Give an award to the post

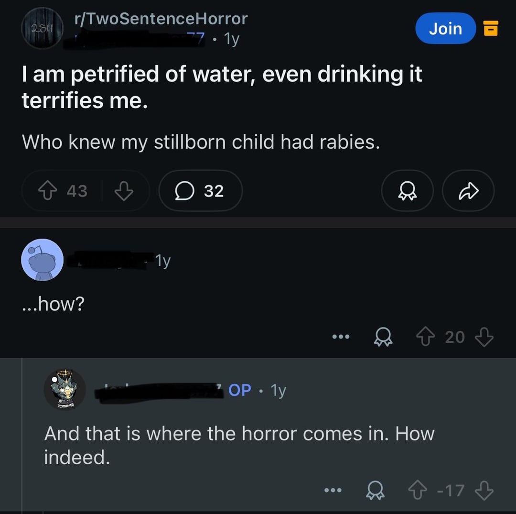(407, 191)
